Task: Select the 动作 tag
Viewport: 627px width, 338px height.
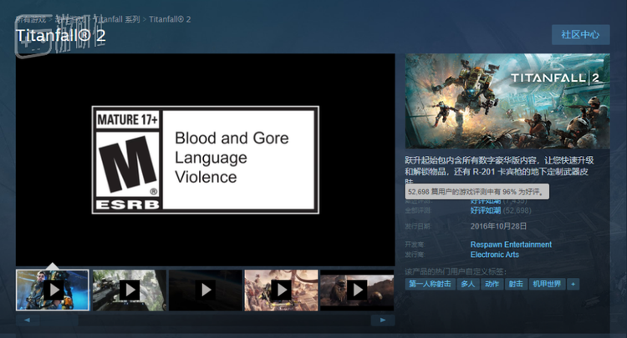Action: click(492, 284)
